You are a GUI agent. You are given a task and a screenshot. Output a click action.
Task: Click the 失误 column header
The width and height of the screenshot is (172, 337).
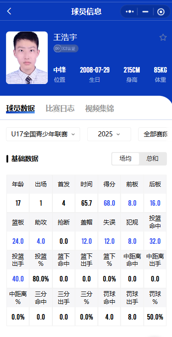tap(109, 222)
